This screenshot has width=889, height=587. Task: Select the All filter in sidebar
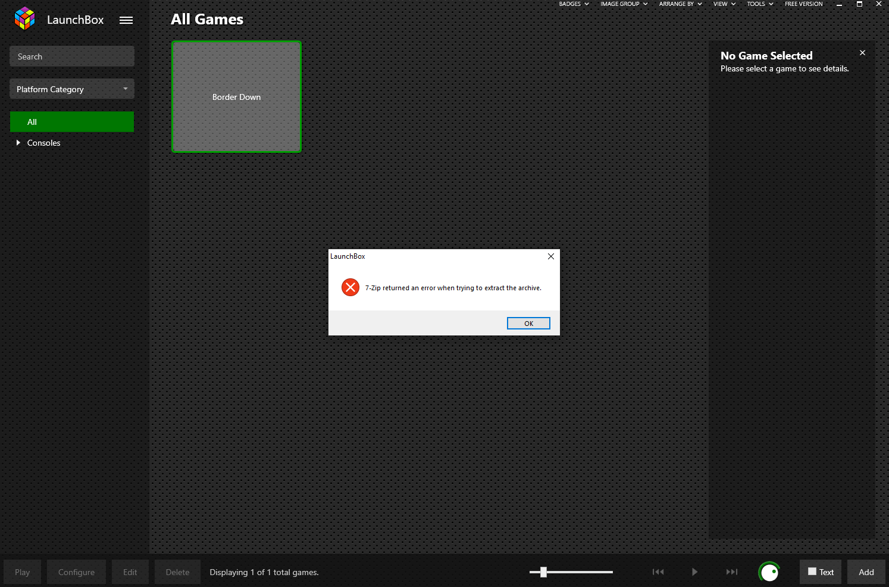point(72,122)
